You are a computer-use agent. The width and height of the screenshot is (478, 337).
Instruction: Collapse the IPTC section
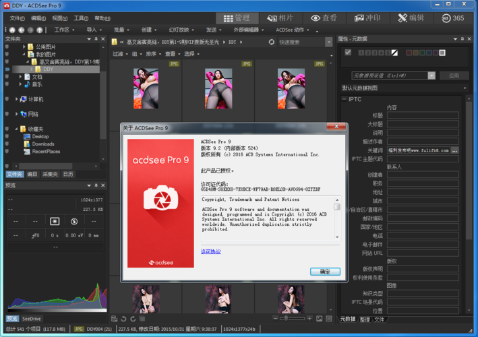(x=344, y=99)
